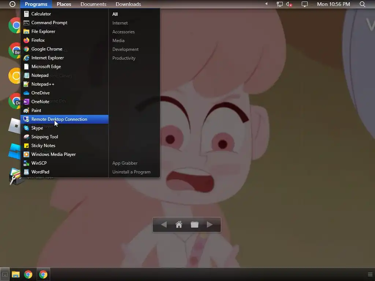Open the Uninstall Tool desktop shortcut
The image size is (375, 281).
[15, 176]
